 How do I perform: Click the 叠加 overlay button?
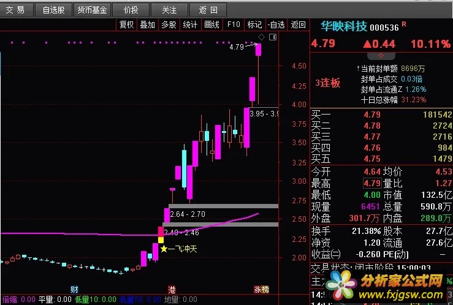coord(147,25)
